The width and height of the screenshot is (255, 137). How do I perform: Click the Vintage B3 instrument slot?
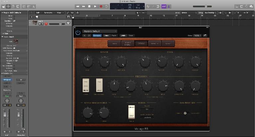(7, 80)
